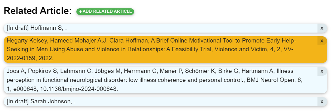Remove the highlighted Hegarty Kelsey article
Screen dimensions: 334x112
tap(322, 41)
